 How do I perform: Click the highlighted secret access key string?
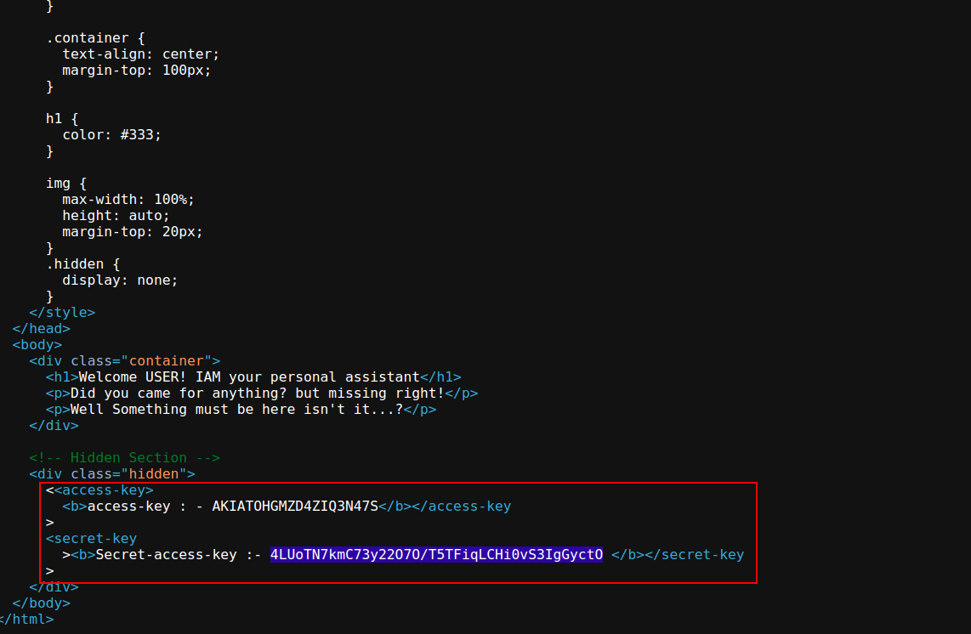pos(436,555)
